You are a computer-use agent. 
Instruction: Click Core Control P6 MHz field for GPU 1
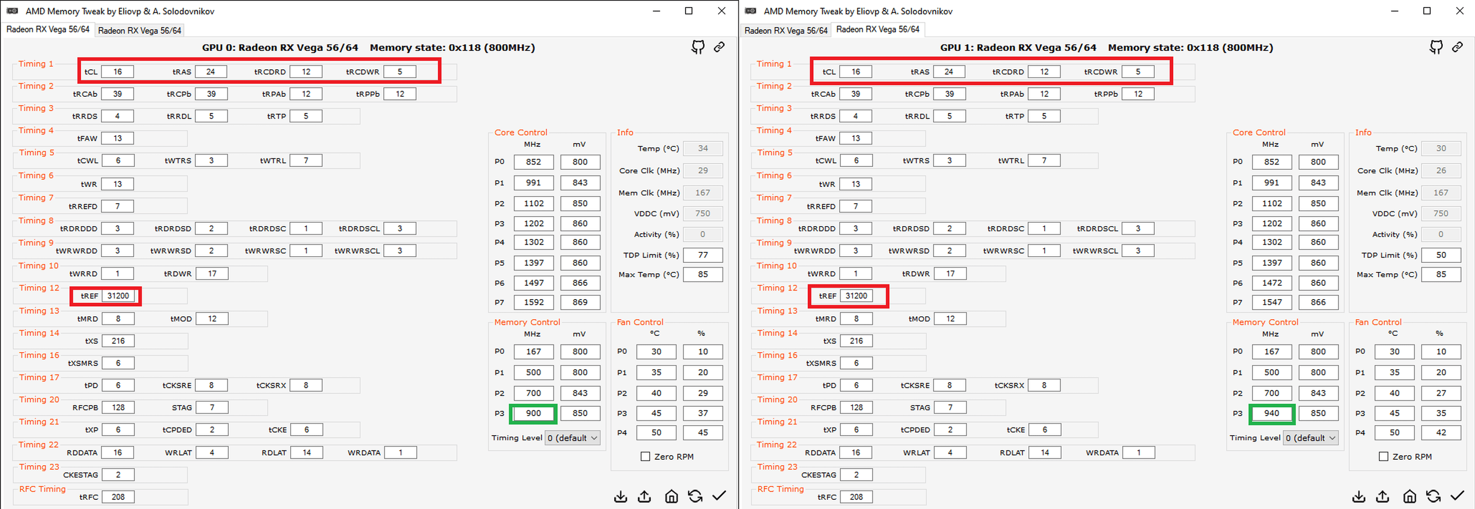point(1271,282)
